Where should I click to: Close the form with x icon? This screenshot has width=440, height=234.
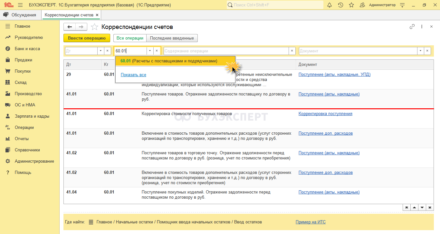(431, 27)
